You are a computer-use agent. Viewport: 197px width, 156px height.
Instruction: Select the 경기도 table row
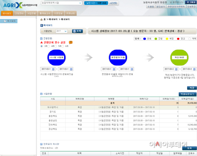(119, 112)
